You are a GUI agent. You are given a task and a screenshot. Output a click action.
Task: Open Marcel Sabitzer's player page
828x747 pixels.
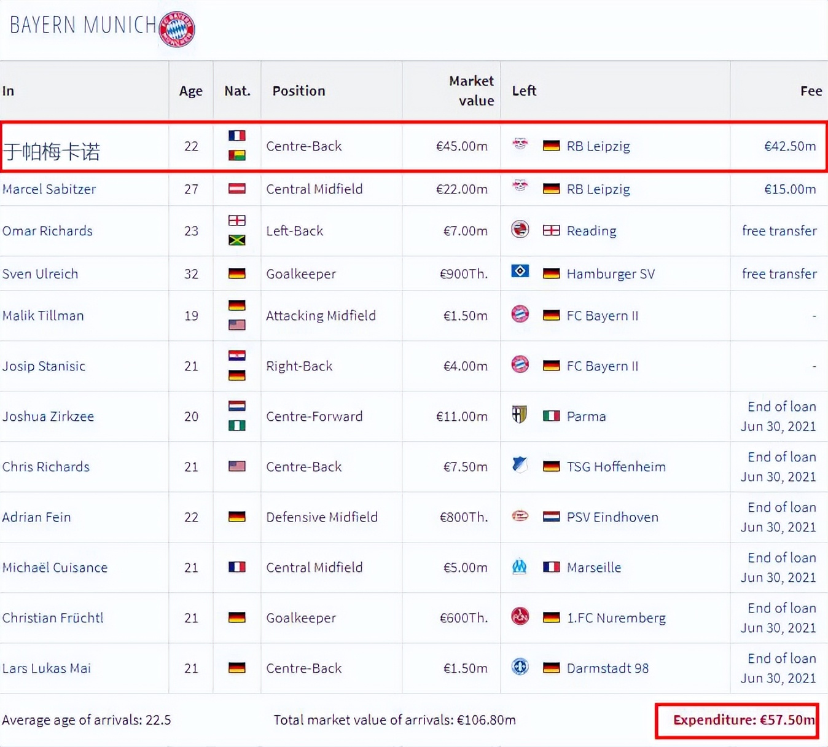(49, 189)
